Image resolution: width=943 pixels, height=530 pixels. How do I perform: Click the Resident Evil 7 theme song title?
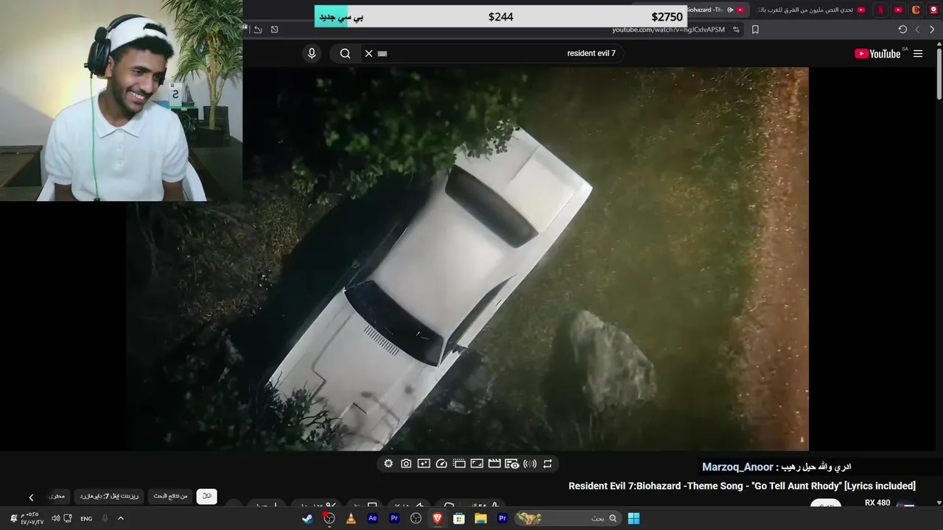pyautogui.click(x=742, y=486)
